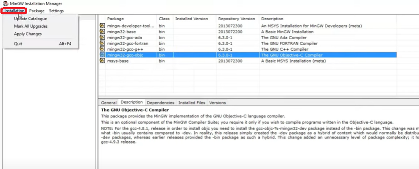The height and width of the screenshot is (169, 419).
Task: Click repository version 6.3.0-1 of mingw32-gcc-ada
Action: click(225, 38)
